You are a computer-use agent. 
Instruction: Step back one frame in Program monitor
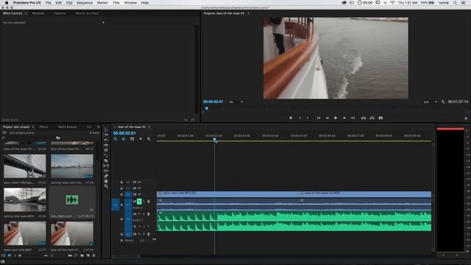[327, 118]
